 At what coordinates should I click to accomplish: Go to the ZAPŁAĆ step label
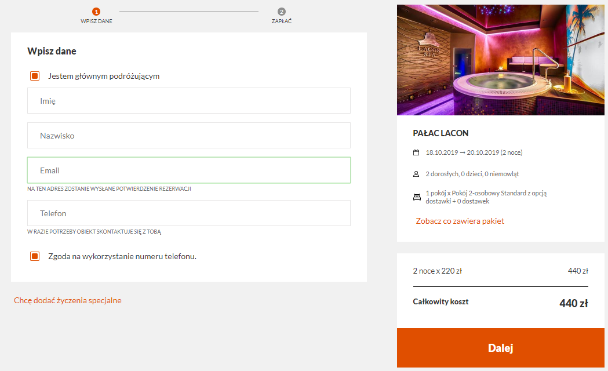[282, 21]
